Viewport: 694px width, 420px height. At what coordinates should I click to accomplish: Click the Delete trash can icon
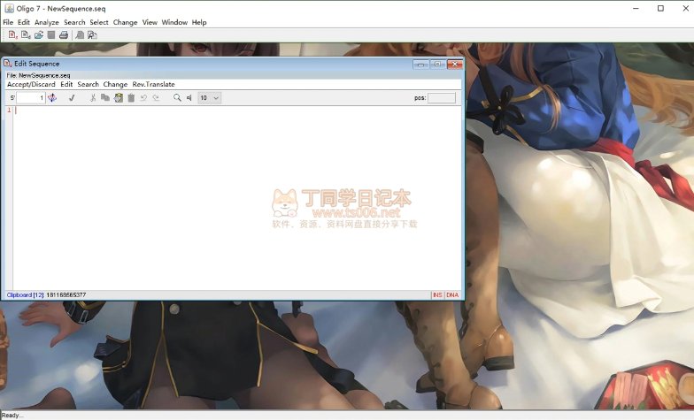click(131, 97)
